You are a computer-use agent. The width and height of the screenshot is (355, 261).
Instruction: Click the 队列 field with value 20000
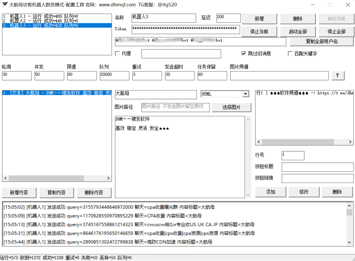point(114,76)
